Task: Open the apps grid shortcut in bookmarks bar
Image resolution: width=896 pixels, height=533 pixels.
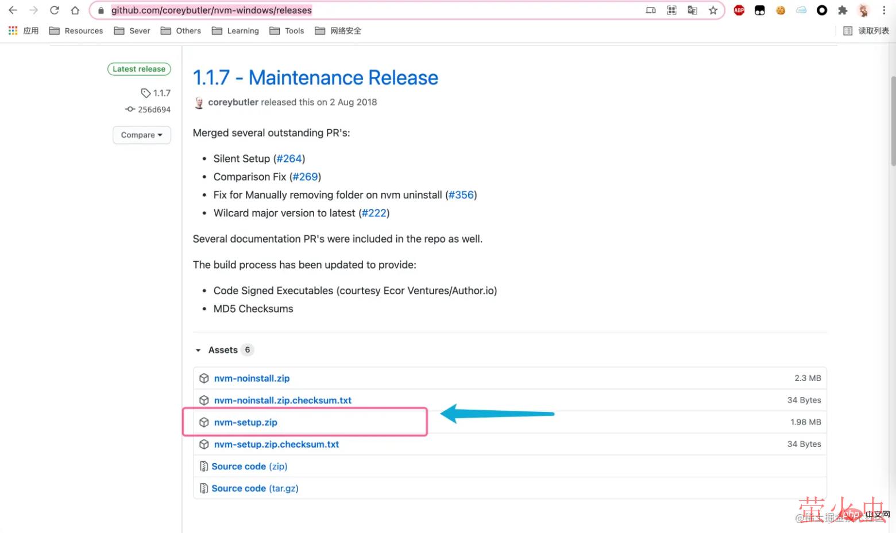Action: [x=13, y=31]
